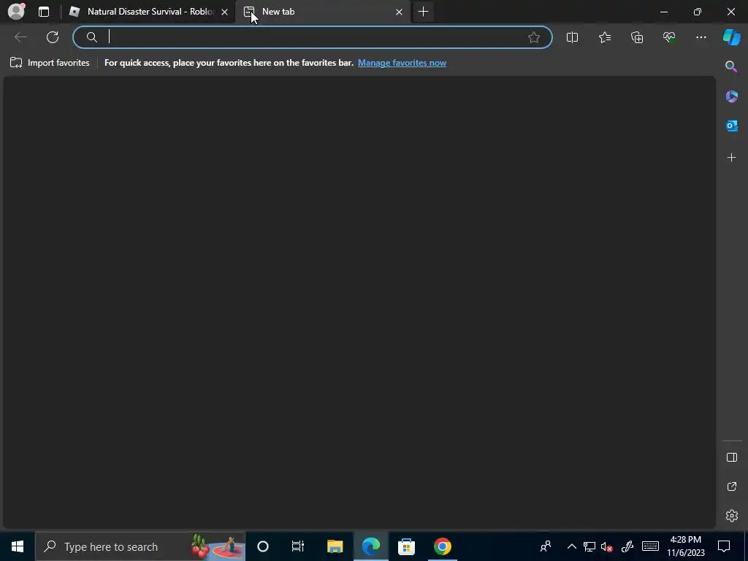This screenshot has width=748, height=561.
Task: Add this page to favorites star
Action: 534,37
